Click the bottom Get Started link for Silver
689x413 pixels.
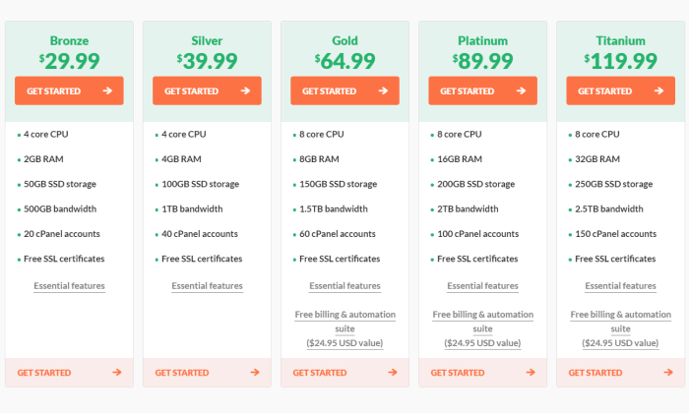pos(207,372)
